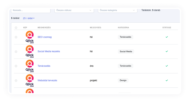The width and height of the screenshot is (189, 102).
Task: Click the green status checkmark for Social Media kezelés
Action: (x=167, y=51)
